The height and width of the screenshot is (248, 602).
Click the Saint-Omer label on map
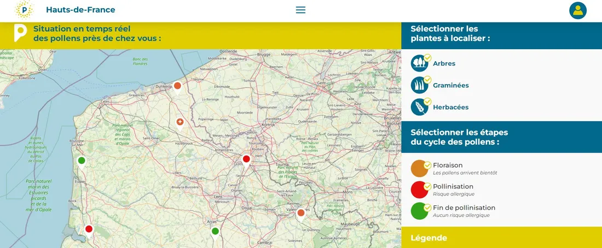[x=151, y=138]
